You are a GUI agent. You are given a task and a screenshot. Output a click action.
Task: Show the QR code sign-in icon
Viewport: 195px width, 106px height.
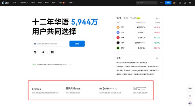click(52, 52)
